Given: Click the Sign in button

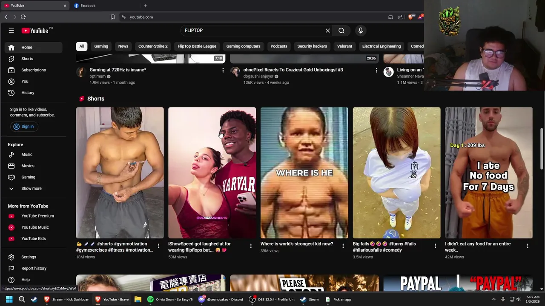Looking at the screenshot, I should 23,127.
